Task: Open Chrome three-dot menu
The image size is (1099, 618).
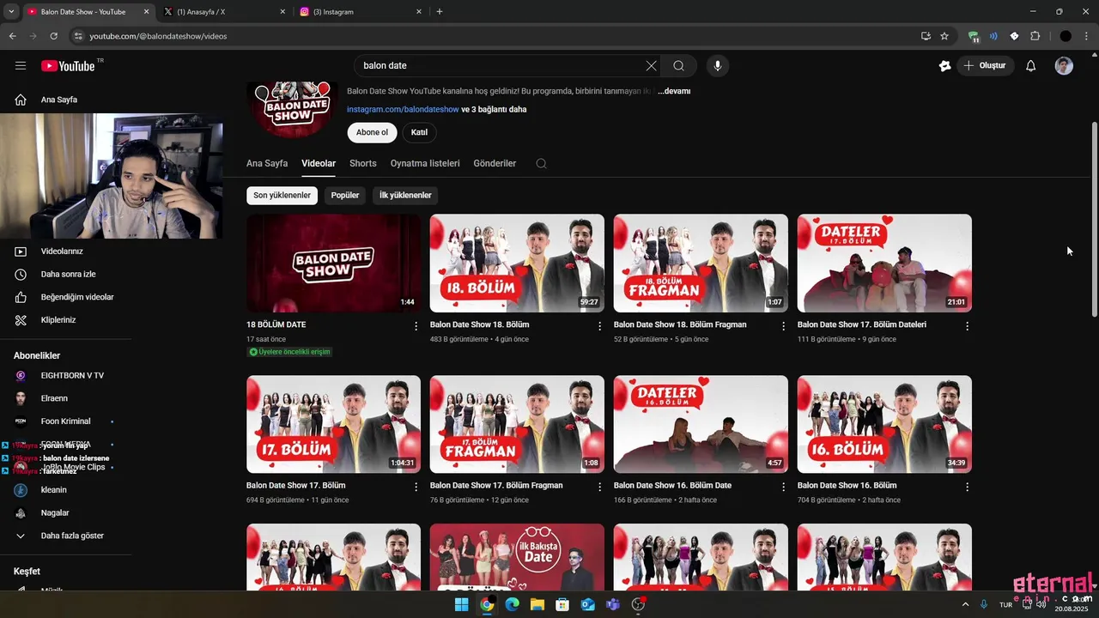Action: pyautogui.click(x=1087, y=36)
